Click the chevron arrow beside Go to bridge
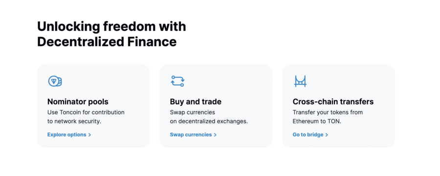440x176 pixels. (x=327, y=135)
